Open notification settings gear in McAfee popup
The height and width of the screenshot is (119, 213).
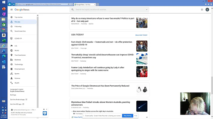pyautogui.click(x=44, y=109)
